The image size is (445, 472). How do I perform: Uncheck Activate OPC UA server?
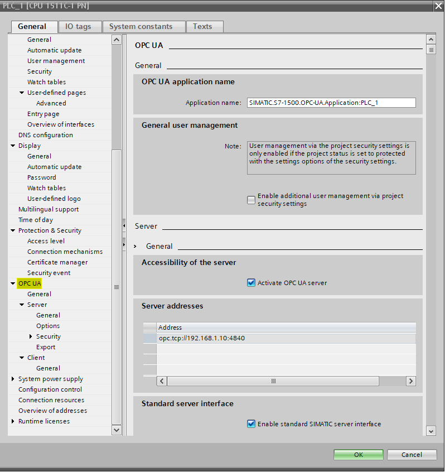pyautogui.click(x=251, y=283)
